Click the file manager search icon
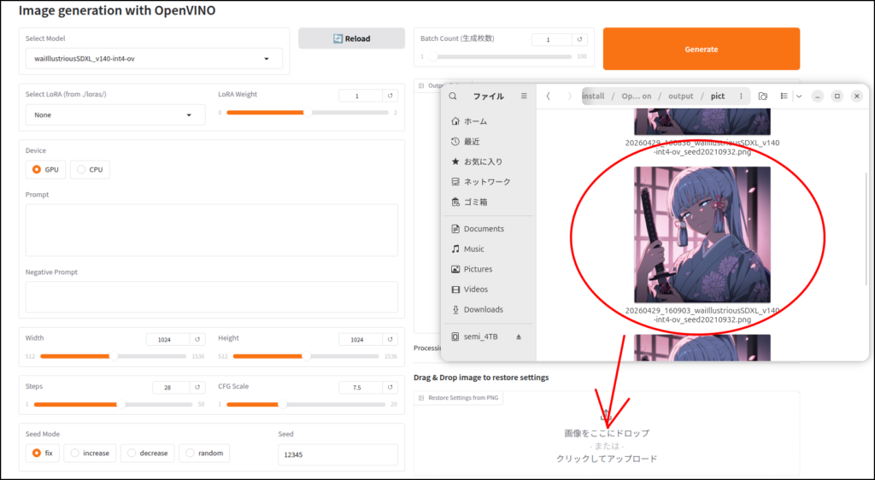875x480 pixels. [454, 97]
